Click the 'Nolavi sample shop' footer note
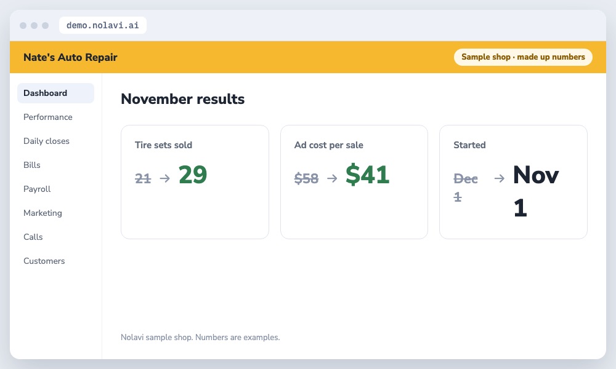The height and width of the screenshot is (369, 616). coord(200,337)
